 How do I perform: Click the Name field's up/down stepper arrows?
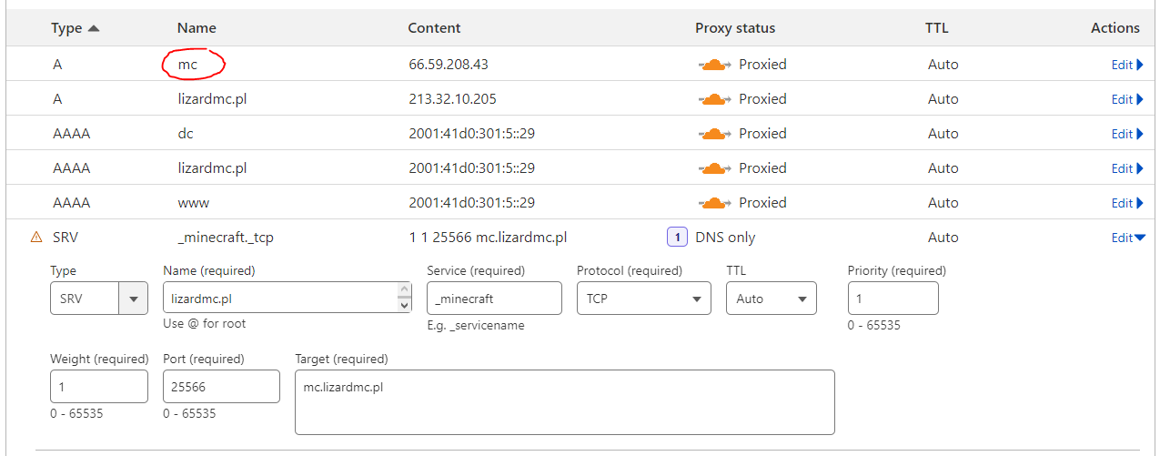pyautogui.click(x=405, y=299)
